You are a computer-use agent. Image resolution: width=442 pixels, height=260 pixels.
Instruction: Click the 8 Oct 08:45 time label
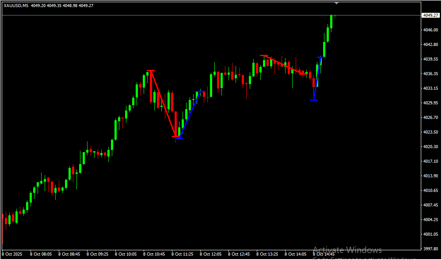(69, 254)
